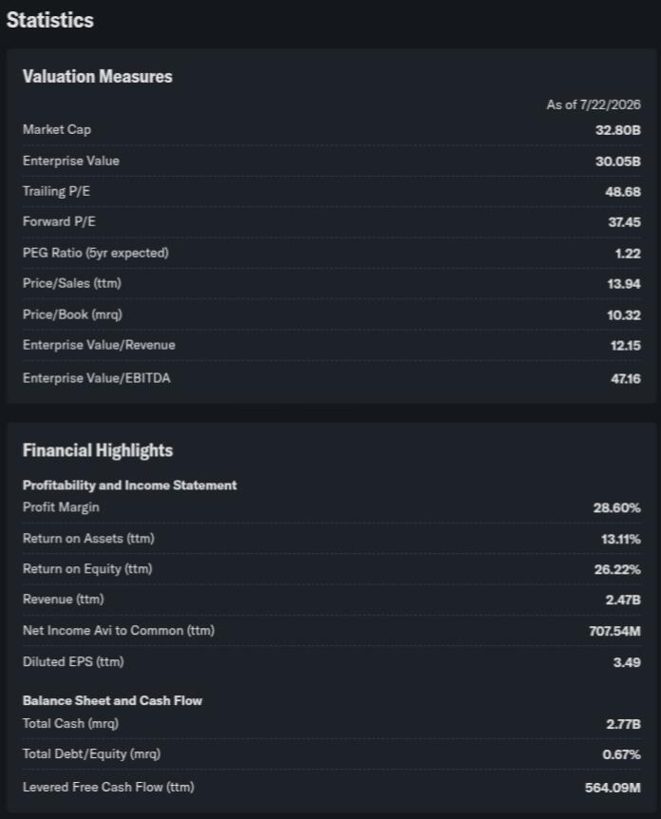661x819 pixels.
Task: Click the Financial Highlights heading
Action: point(98,450)
